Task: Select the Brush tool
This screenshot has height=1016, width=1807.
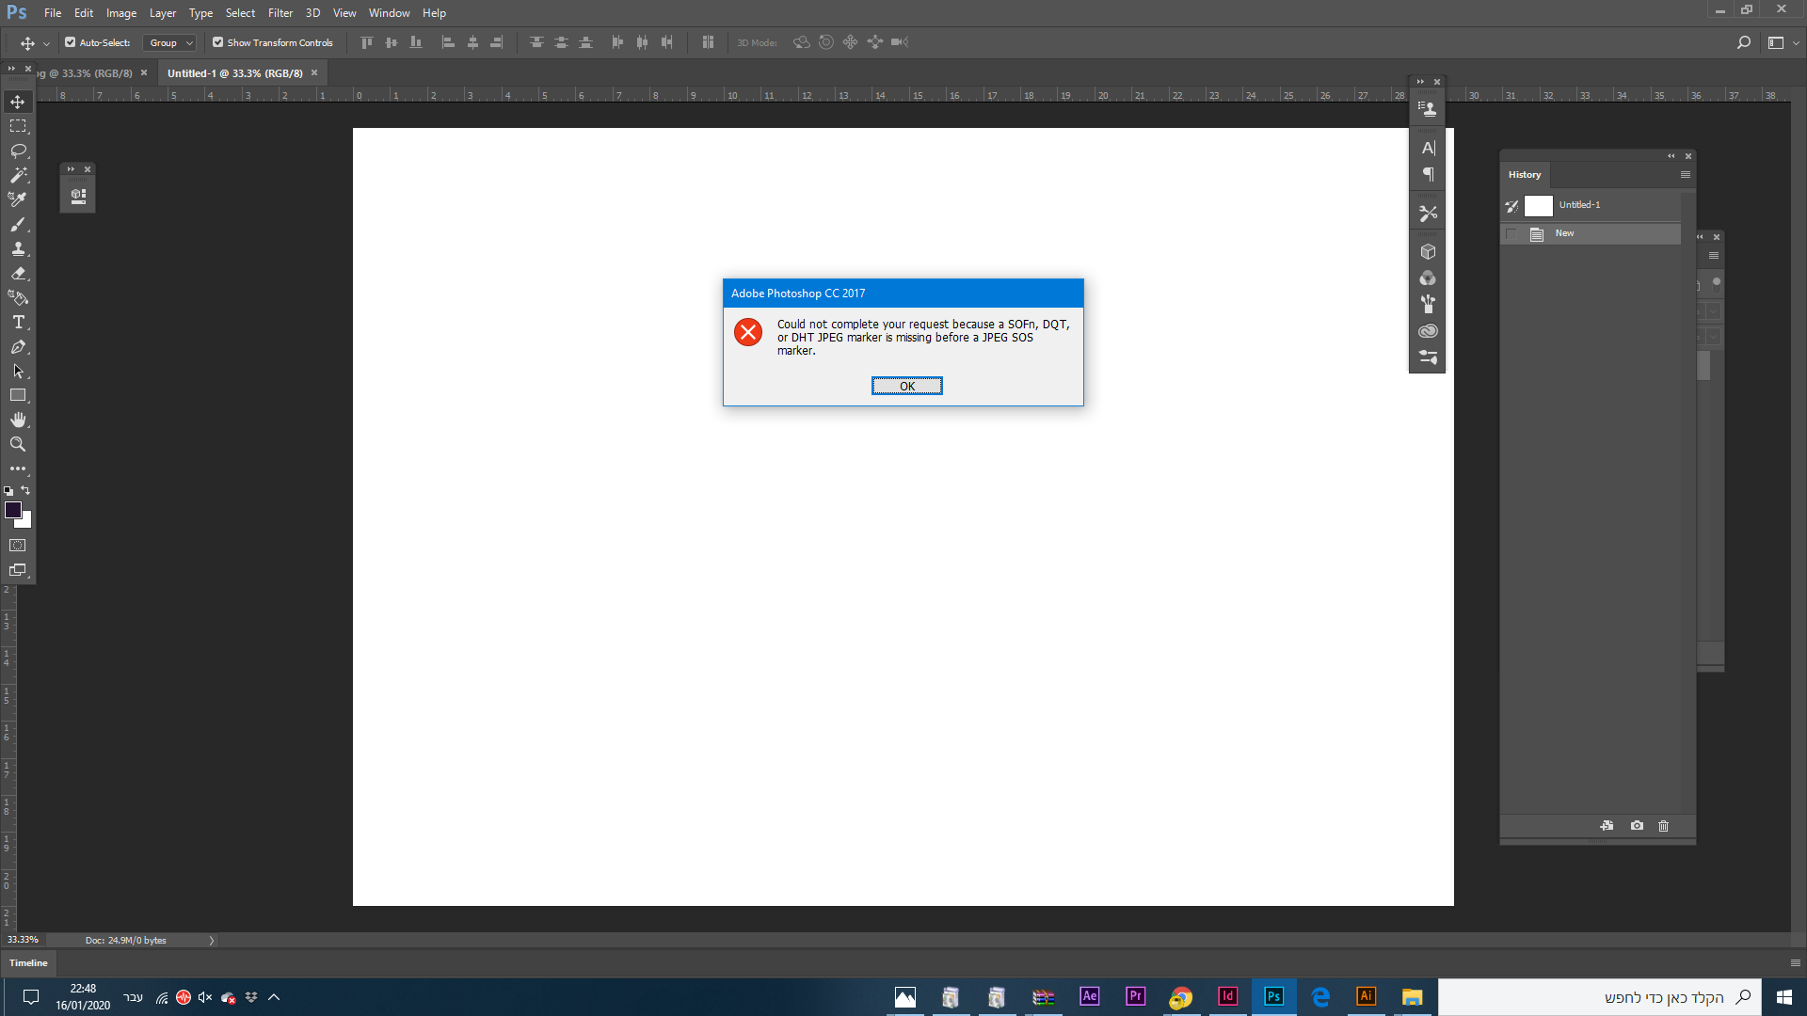Action: (18, 225)
